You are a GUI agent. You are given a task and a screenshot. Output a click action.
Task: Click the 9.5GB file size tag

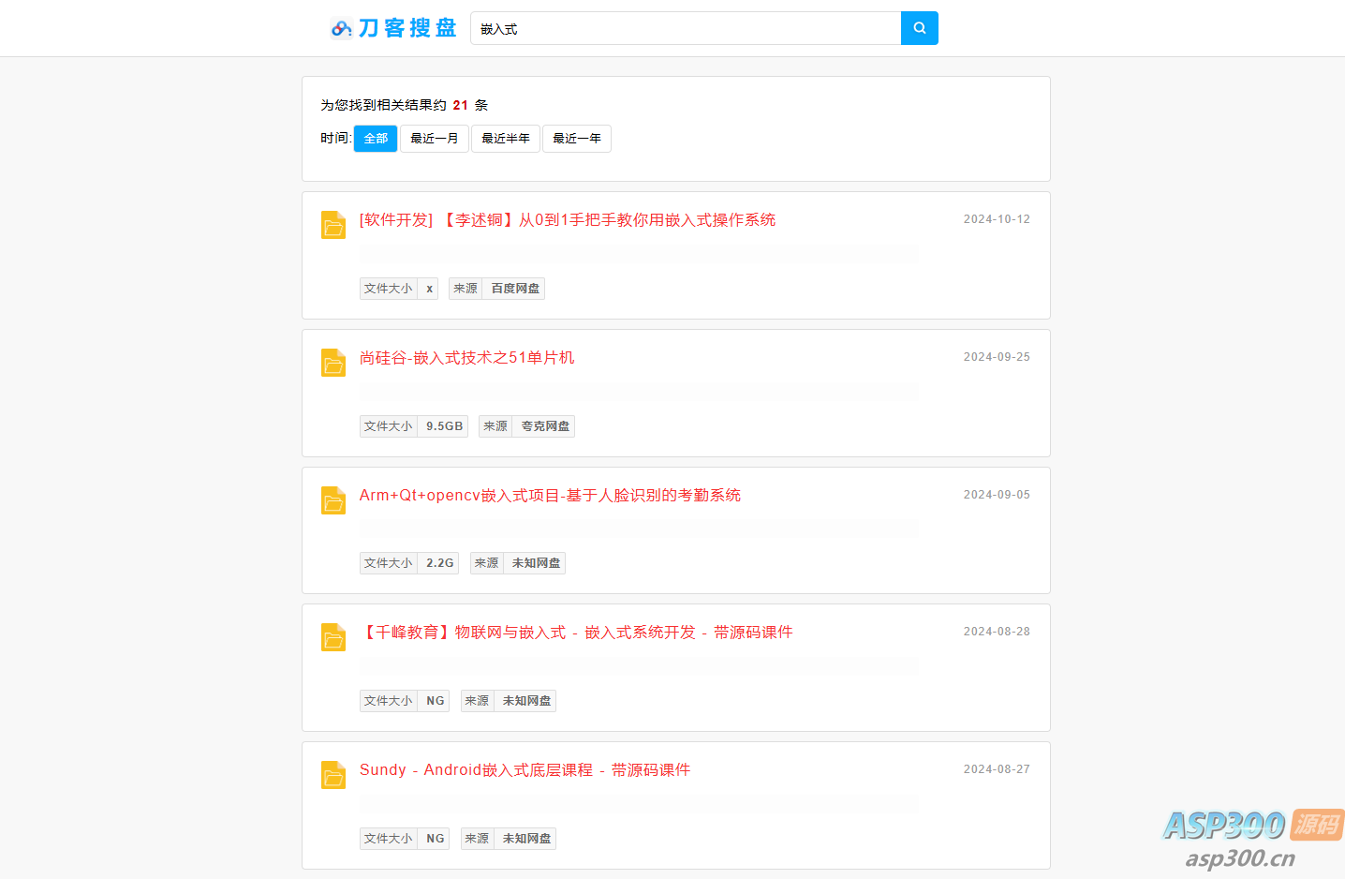444,426
